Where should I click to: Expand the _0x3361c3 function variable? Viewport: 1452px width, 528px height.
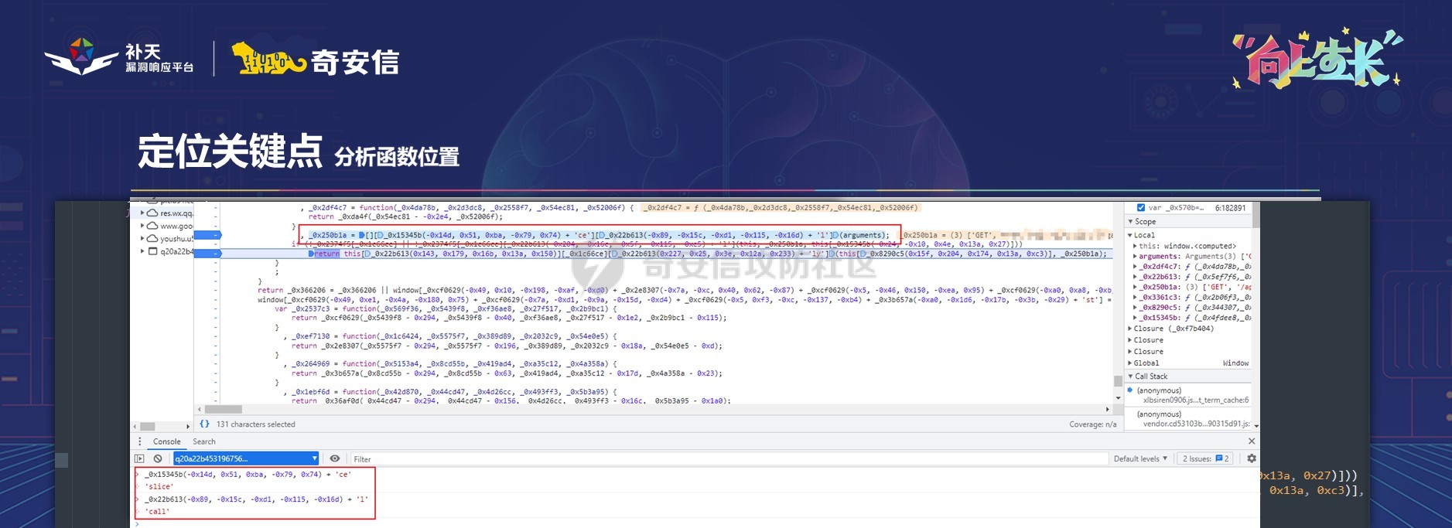[1135, 297]
